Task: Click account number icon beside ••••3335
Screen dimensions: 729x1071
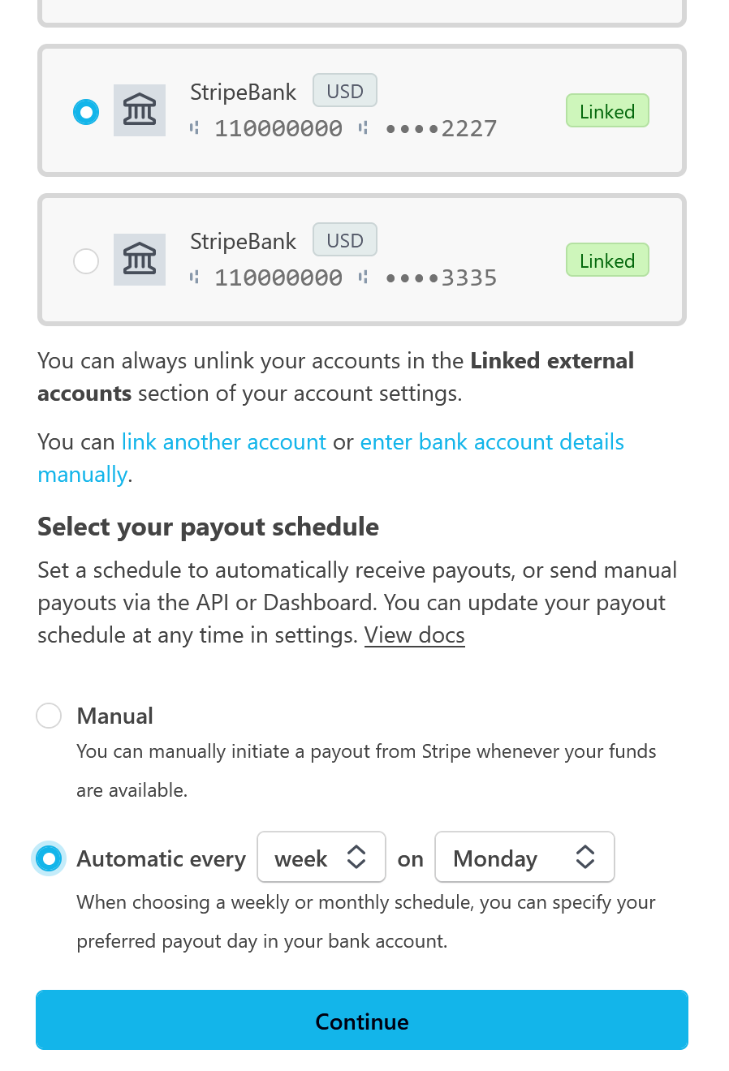Action: (x=364, y=277)
